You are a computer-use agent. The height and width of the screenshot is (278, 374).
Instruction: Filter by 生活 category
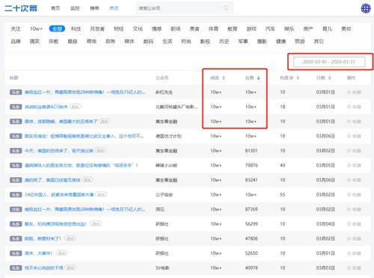click(x=167, y=41)
